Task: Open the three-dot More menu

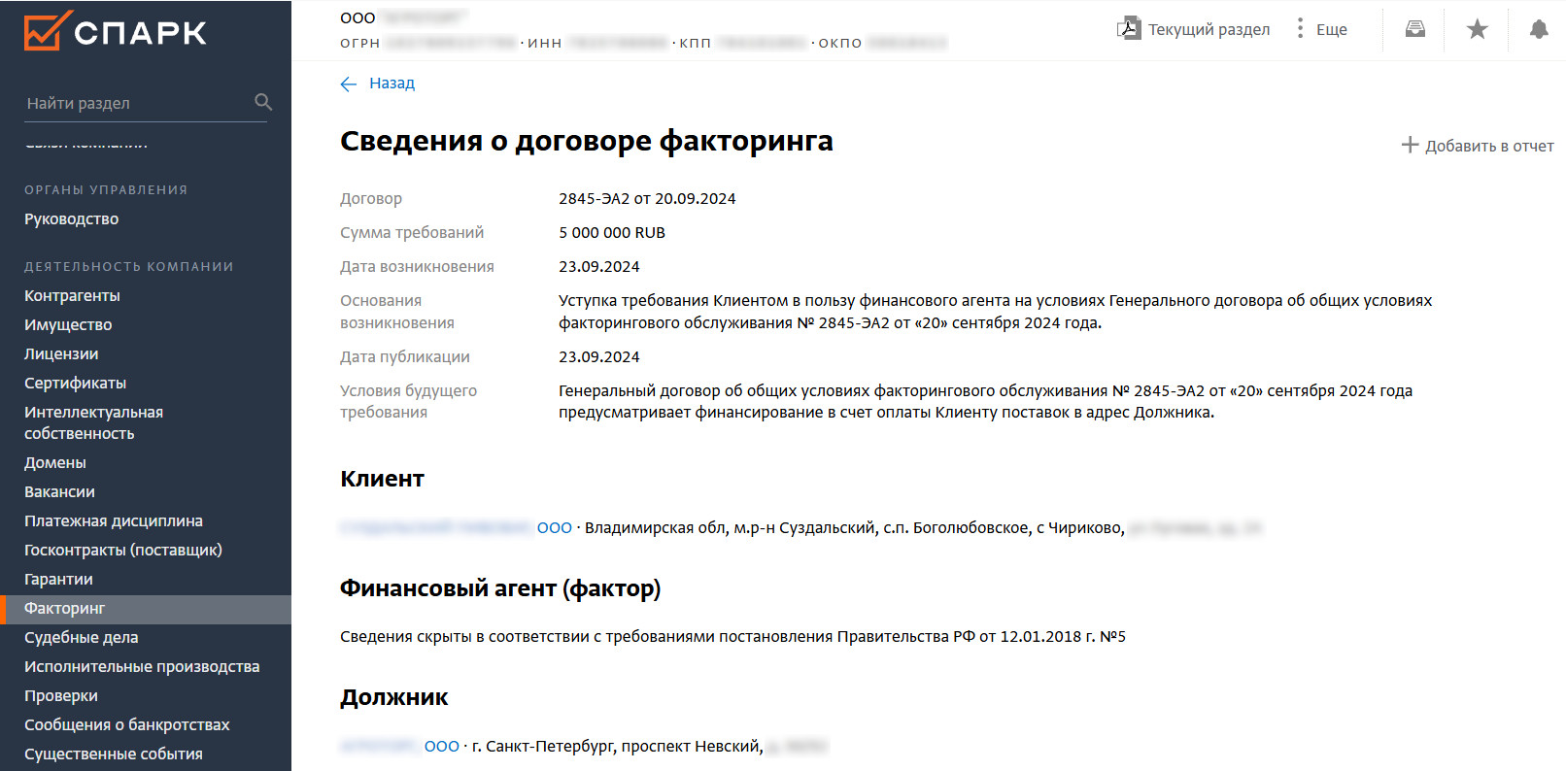Action: pyautogui.click(x=1300, y=28)
